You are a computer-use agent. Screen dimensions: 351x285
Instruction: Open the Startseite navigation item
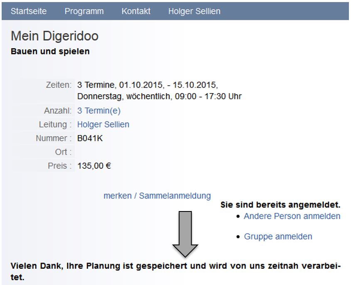29,11
